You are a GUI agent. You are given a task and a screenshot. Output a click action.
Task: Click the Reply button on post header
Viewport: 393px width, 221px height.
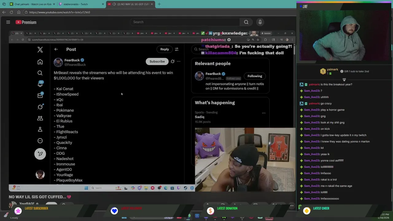click(x=164, y=49)
